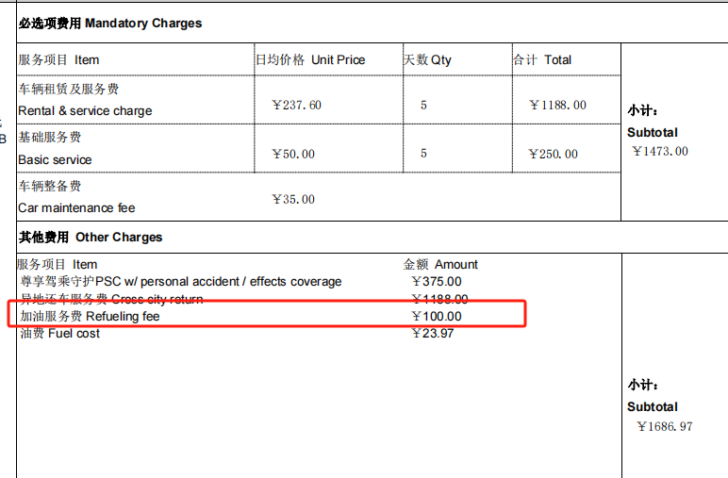Select the ¥1686.97 subtotal amount
Viewport: 728px width, 478px height.
click(x=664, y=426)
